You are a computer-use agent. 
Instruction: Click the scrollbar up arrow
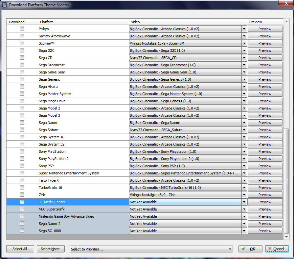(286, 21)
